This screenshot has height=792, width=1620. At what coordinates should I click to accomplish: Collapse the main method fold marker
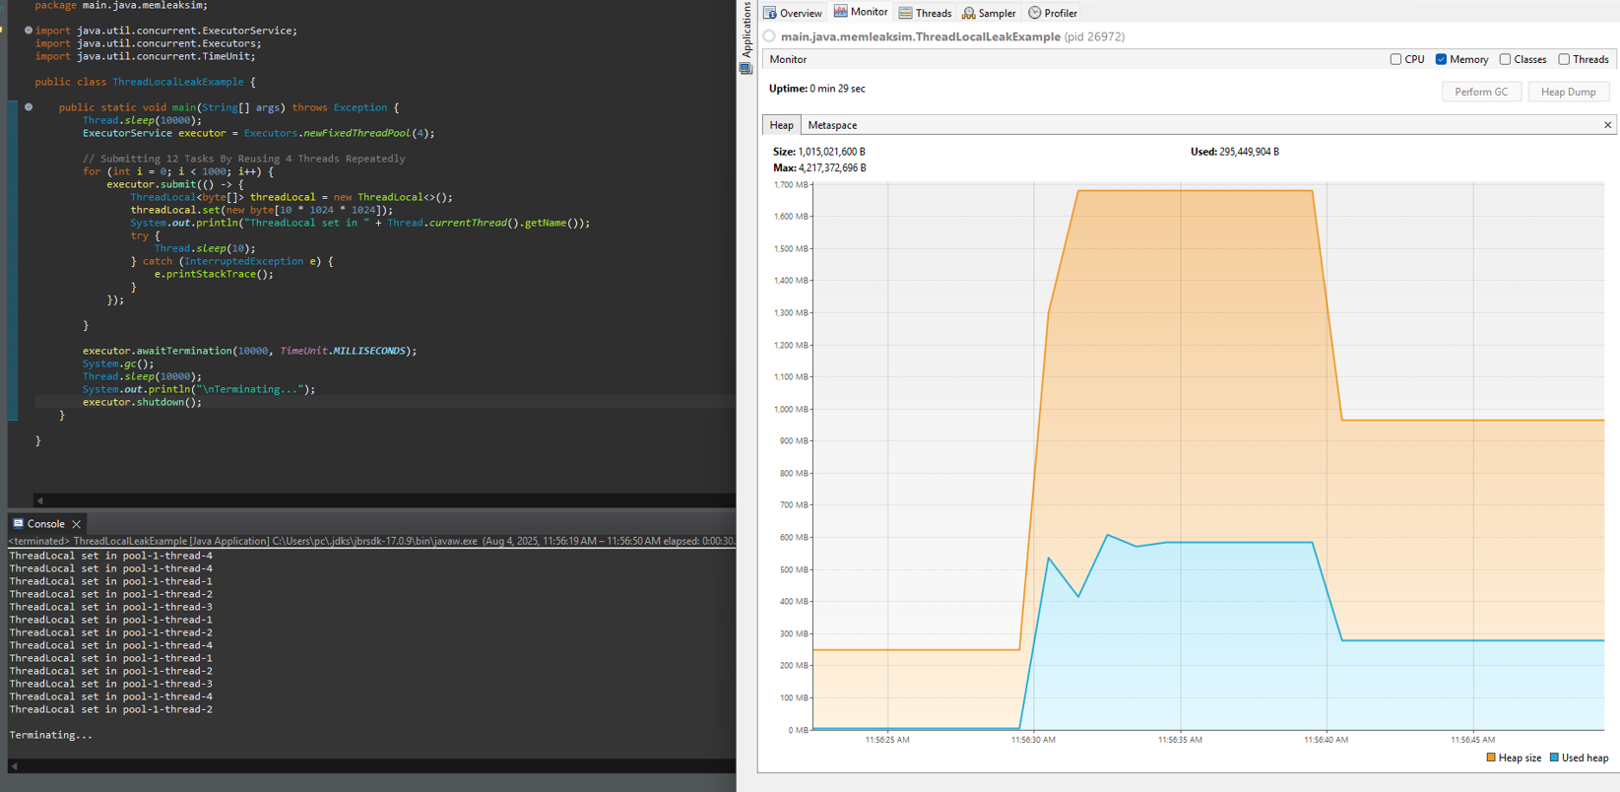[29, 107]
